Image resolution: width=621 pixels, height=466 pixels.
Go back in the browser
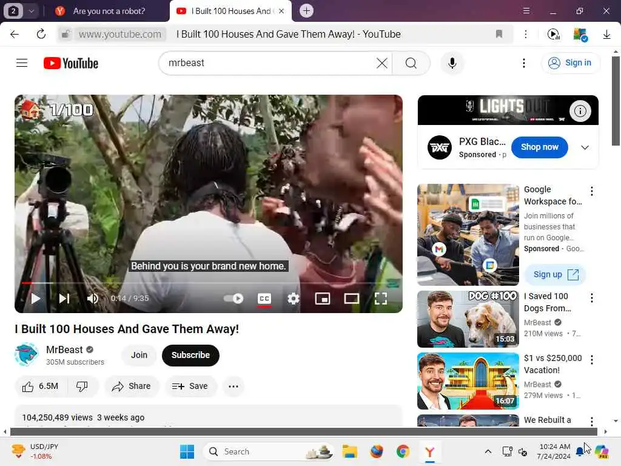coord(15,35)
